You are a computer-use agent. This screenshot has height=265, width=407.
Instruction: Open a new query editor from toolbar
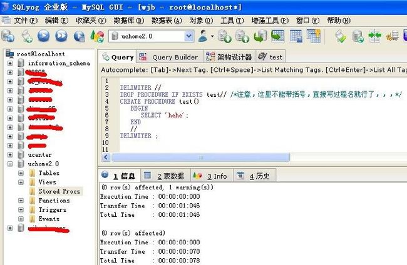click(27, 36)
